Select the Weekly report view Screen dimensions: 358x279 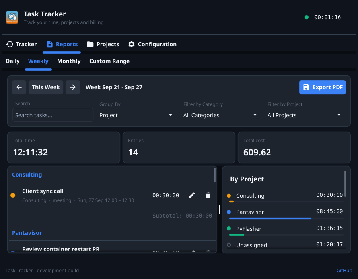38,61
